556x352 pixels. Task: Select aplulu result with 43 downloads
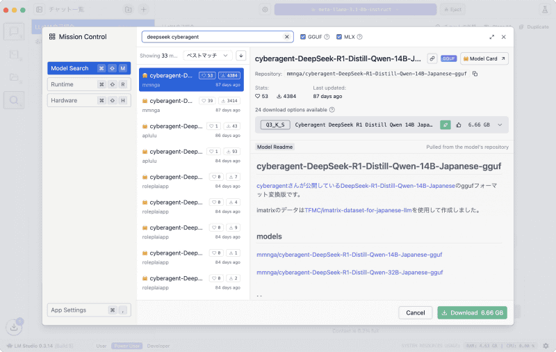coord(192,131)
